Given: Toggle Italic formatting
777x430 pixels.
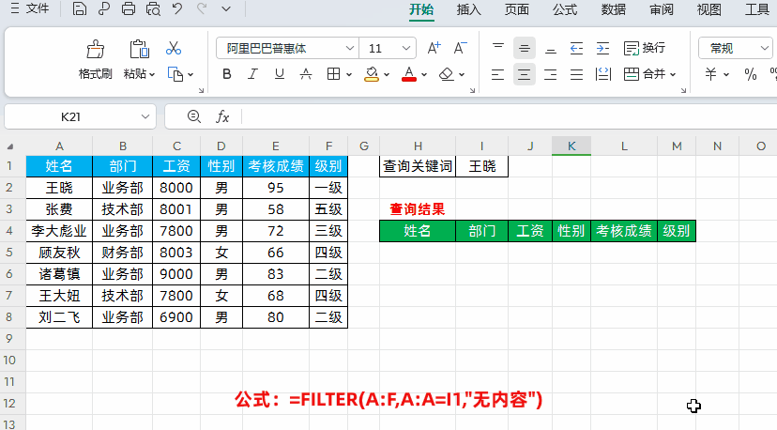Looking at the screenshot, I should tap(252, 74).
